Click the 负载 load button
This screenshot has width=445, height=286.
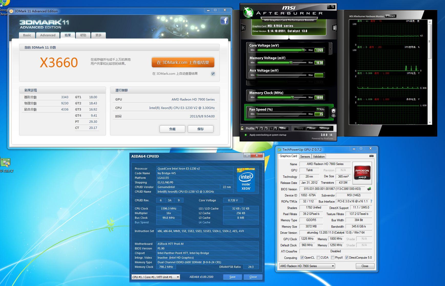pyautogui.click(x=172, y=129)
